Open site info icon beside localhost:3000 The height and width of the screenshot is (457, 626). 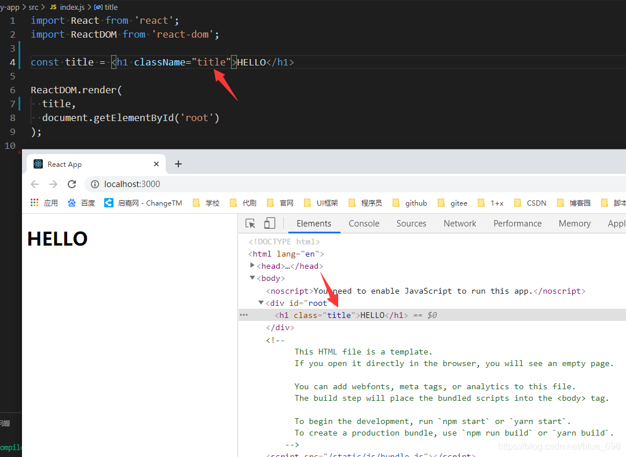tap(94, 184)
